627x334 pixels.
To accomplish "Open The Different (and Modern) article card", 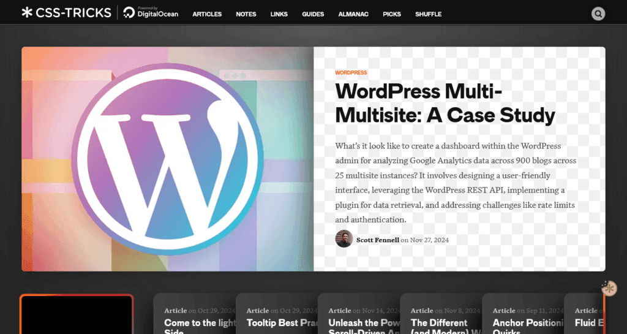I will [441, 314].
